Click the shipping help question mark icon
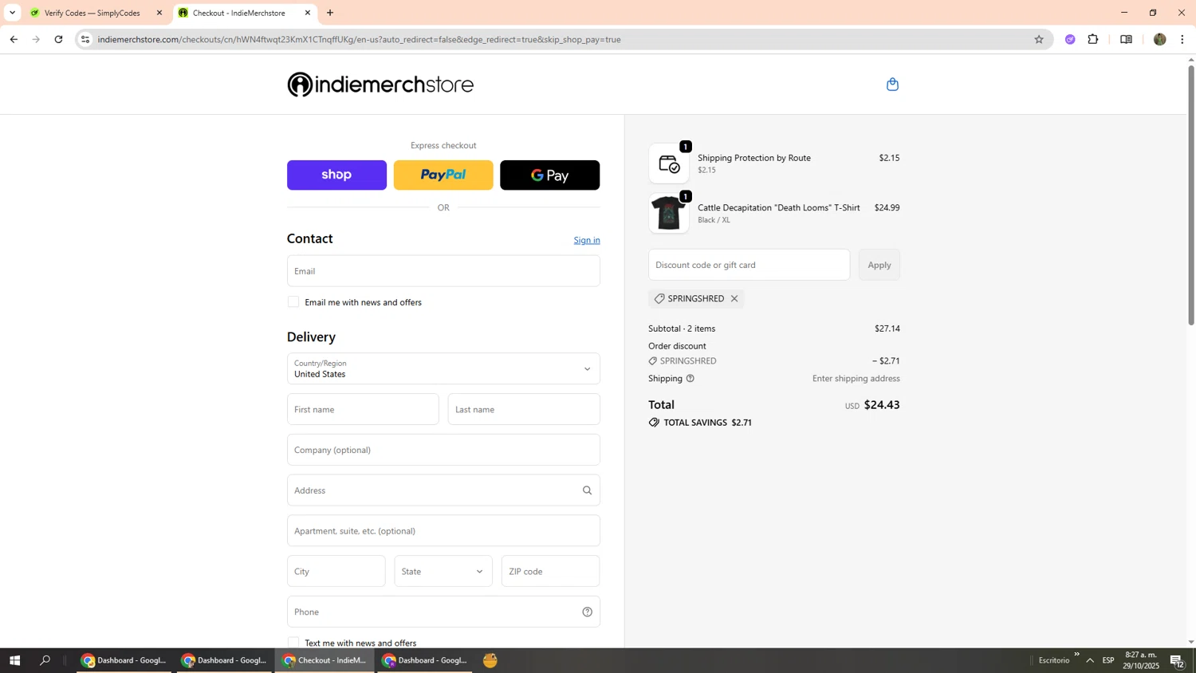This screenshot has height=673, width=1196. click(x=690, y=379)
